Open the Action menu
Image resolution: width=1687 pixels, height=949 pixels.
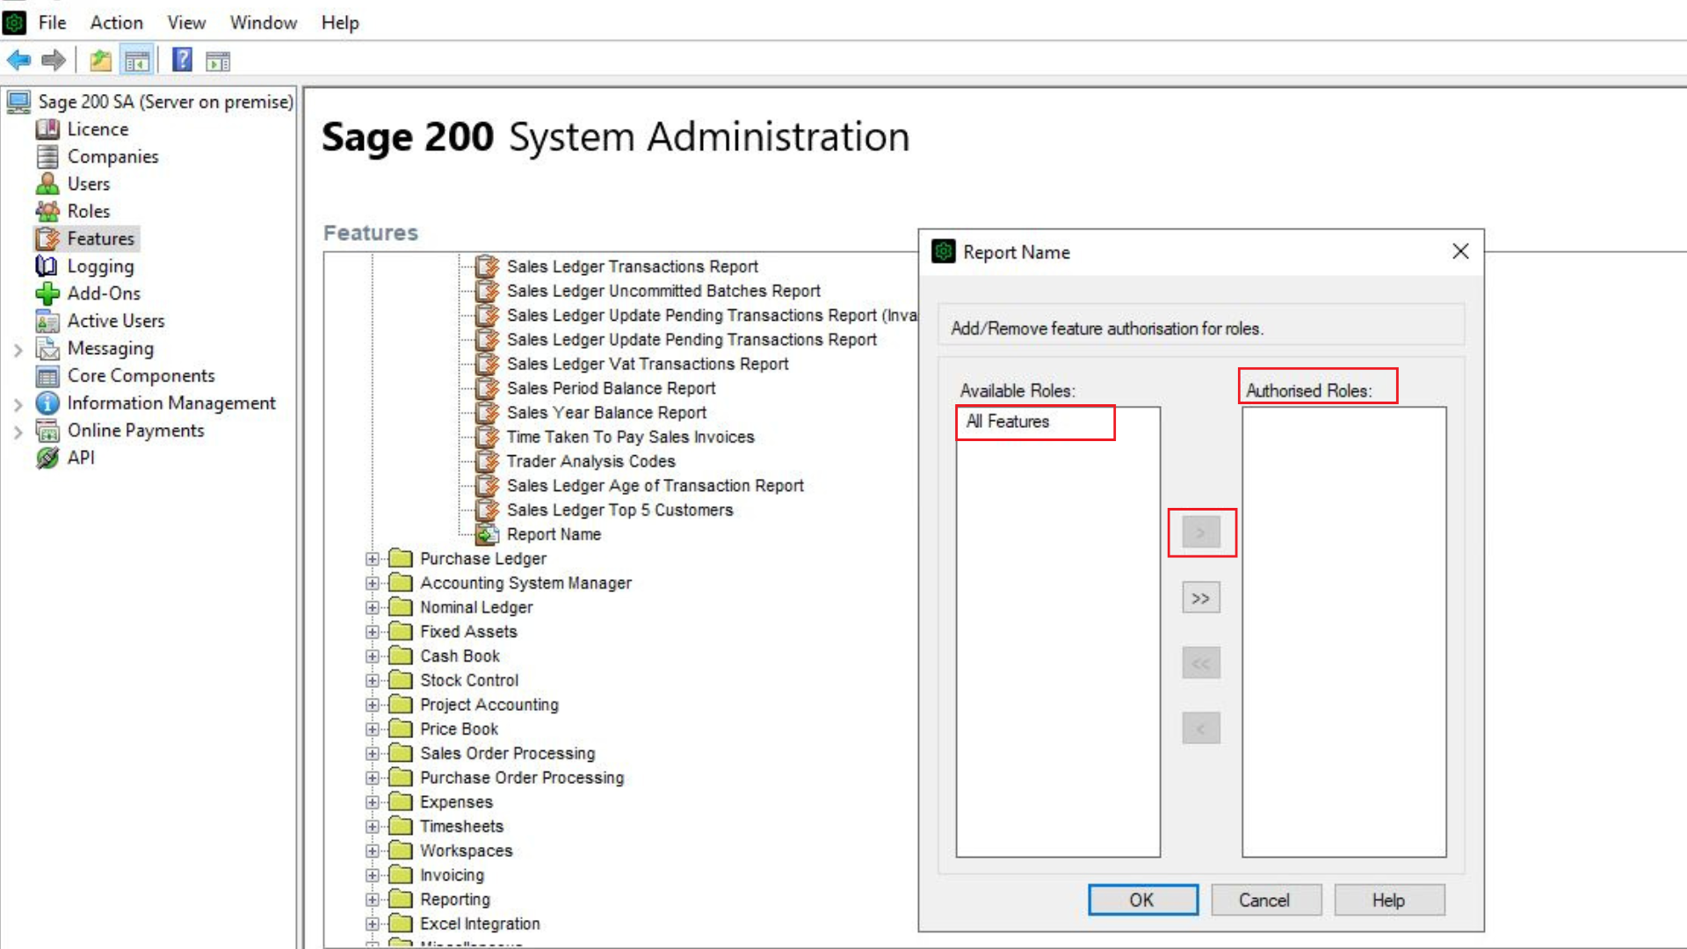pyautogui.click(x=115, y=22)
